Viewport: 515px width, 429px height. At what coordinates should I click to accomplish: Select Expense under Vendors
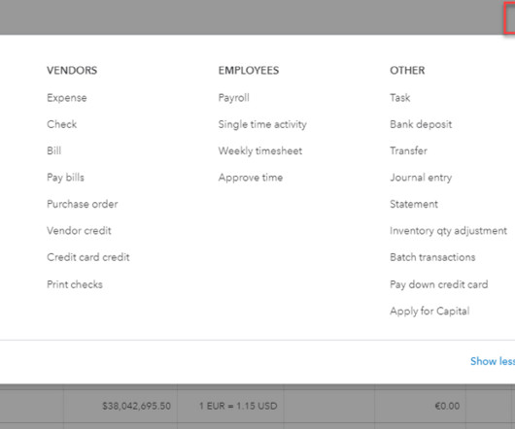tap(67, 98)
